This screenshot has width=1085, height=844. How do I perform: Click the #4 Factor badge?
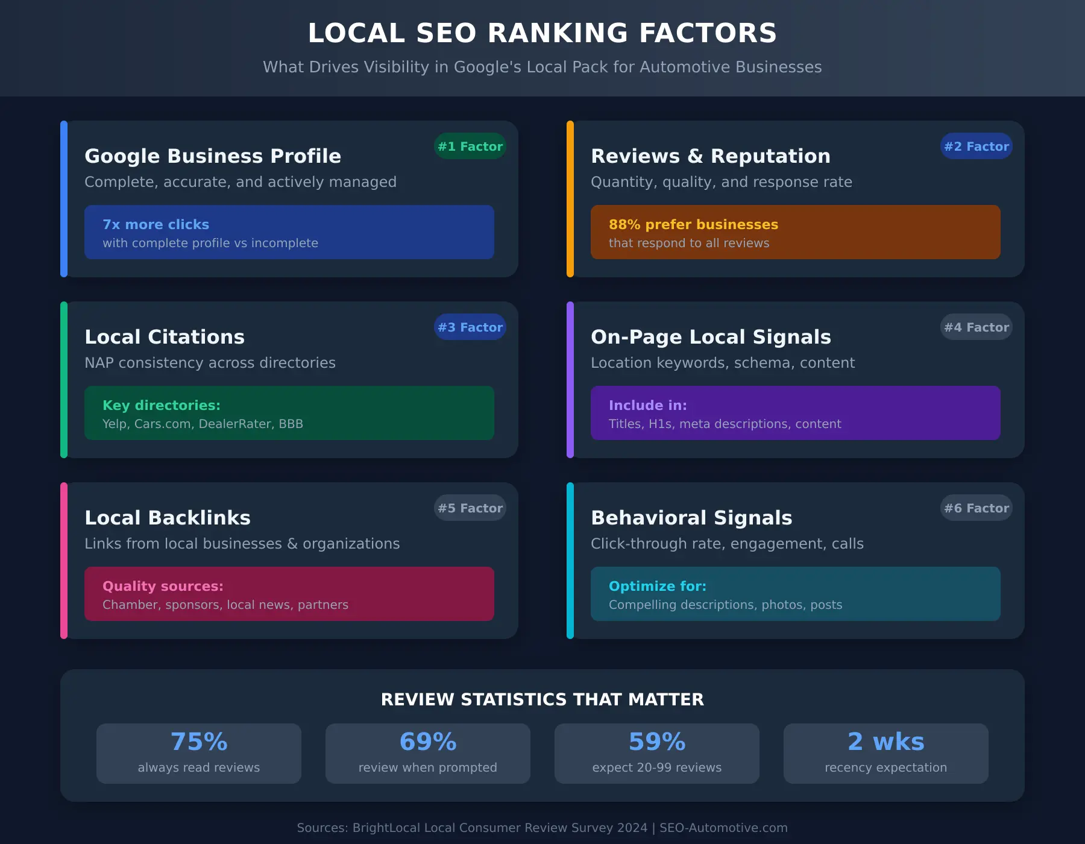click(x=975, y=327)
